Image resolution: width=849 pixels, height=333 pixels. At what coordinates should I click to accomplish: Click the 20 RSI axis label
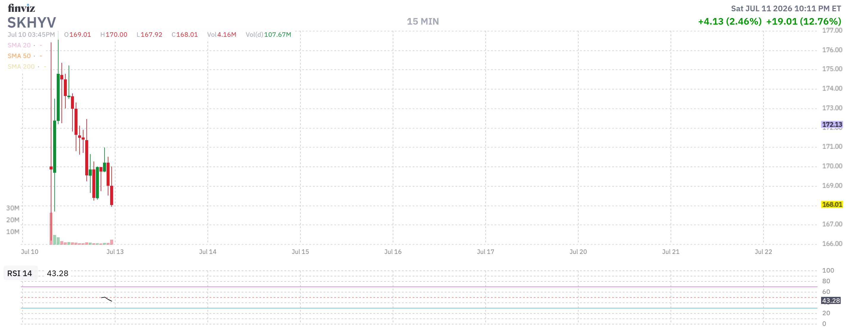(826, 313)
